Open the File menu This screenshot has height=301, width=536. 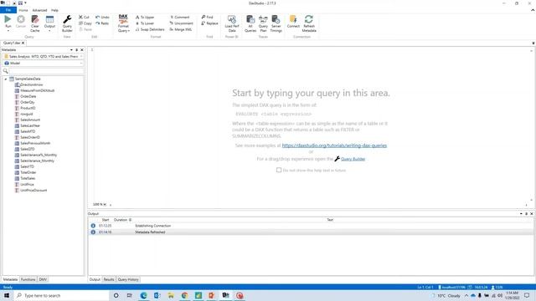pyautogui.click(x=8, y=10)
